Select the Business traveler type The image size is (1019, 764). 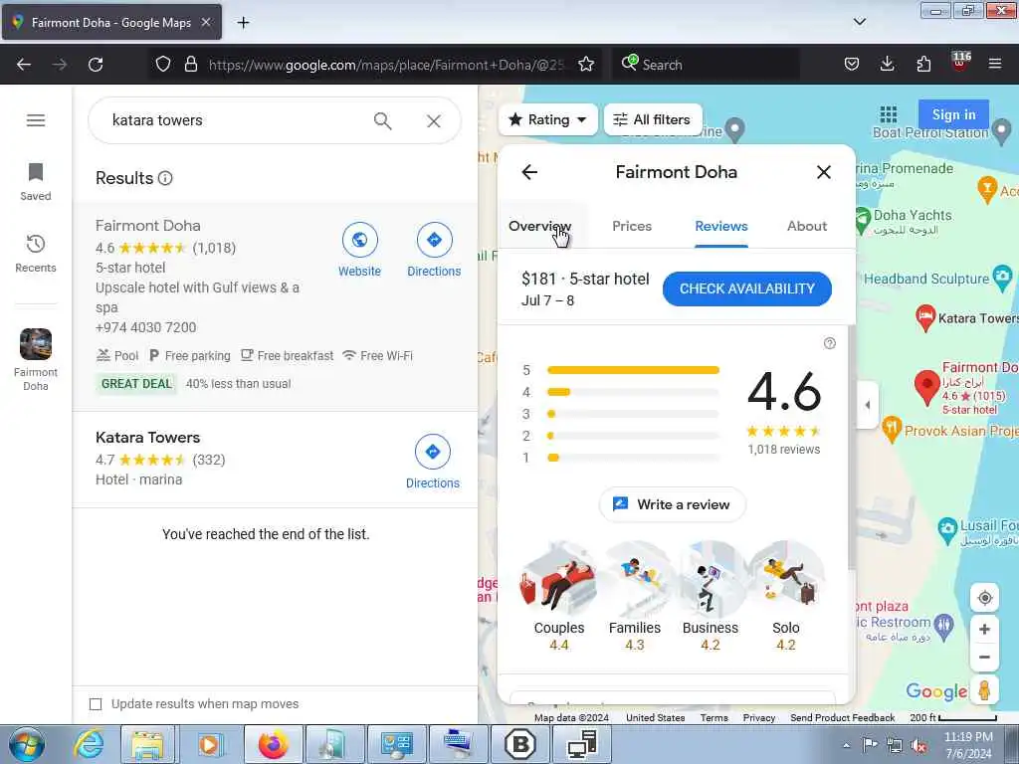710,597
